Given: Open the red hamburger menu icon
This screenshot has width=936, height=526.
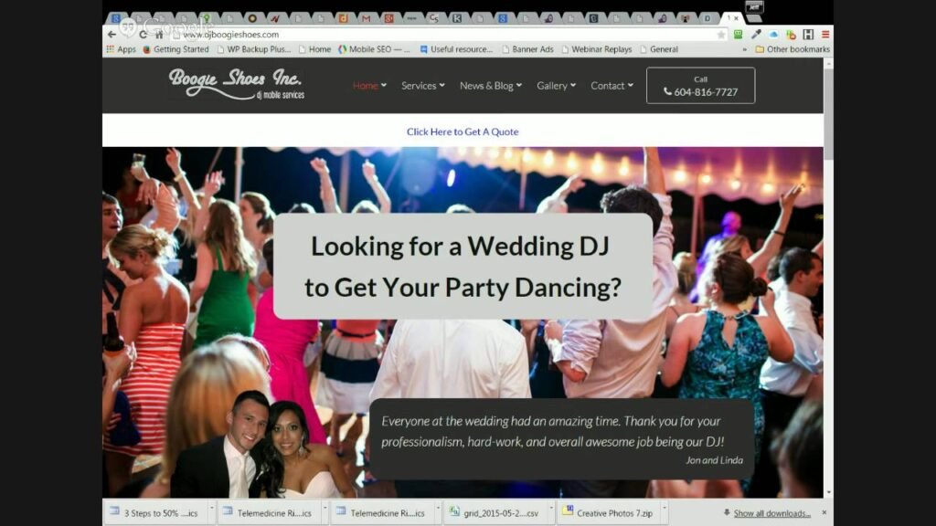Looking at the screenshot, I should coord(825,34).
